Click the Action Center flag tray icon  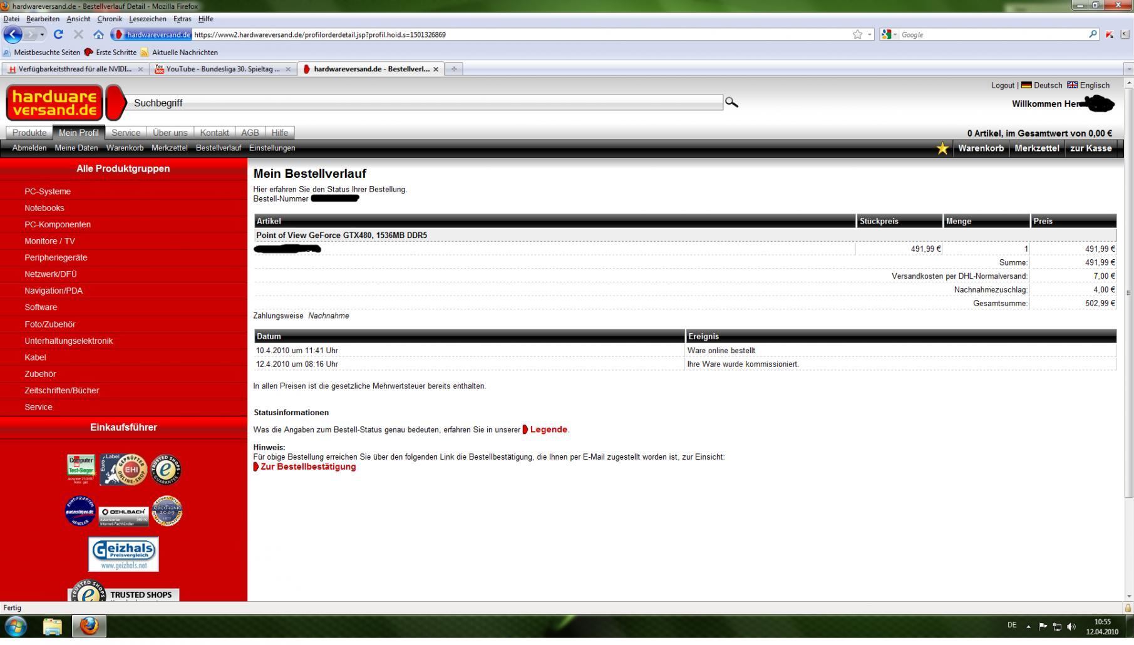1043,626
